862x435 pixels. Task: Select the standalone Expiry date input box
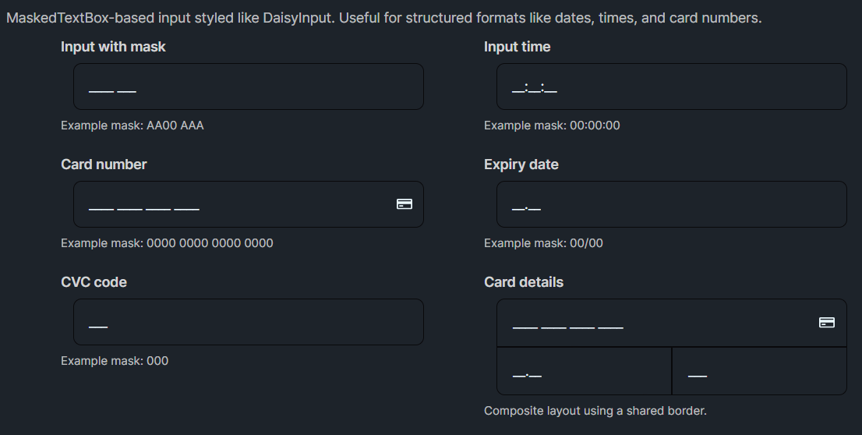tap(671, 204)
